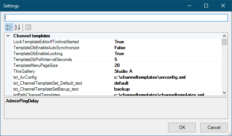Open the Property Pages icon
The height and width of the screenshot is (136, 232).
pos(28,27)
